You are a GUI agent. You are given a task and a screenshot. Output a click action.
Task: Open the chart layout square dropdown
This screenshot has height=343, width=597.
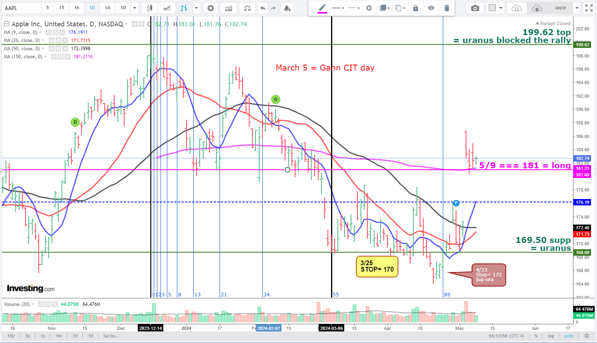[495, 8]
